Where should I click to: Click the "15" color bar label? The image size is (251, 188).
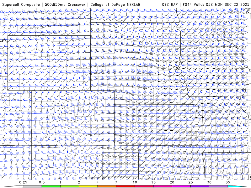point(153,182)
